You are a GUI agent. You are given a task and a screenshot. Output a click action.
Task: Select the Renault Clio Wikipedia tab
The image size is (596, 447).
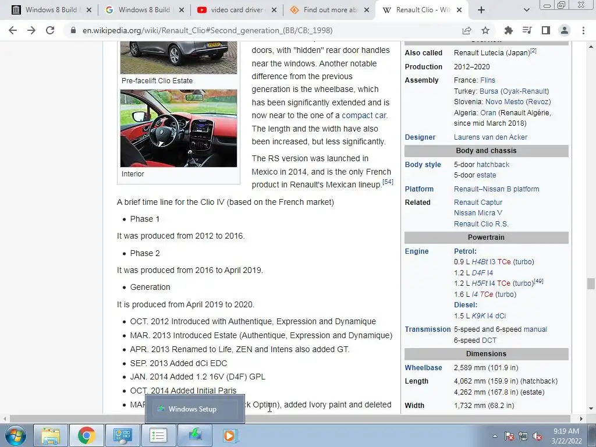(422, 10)
